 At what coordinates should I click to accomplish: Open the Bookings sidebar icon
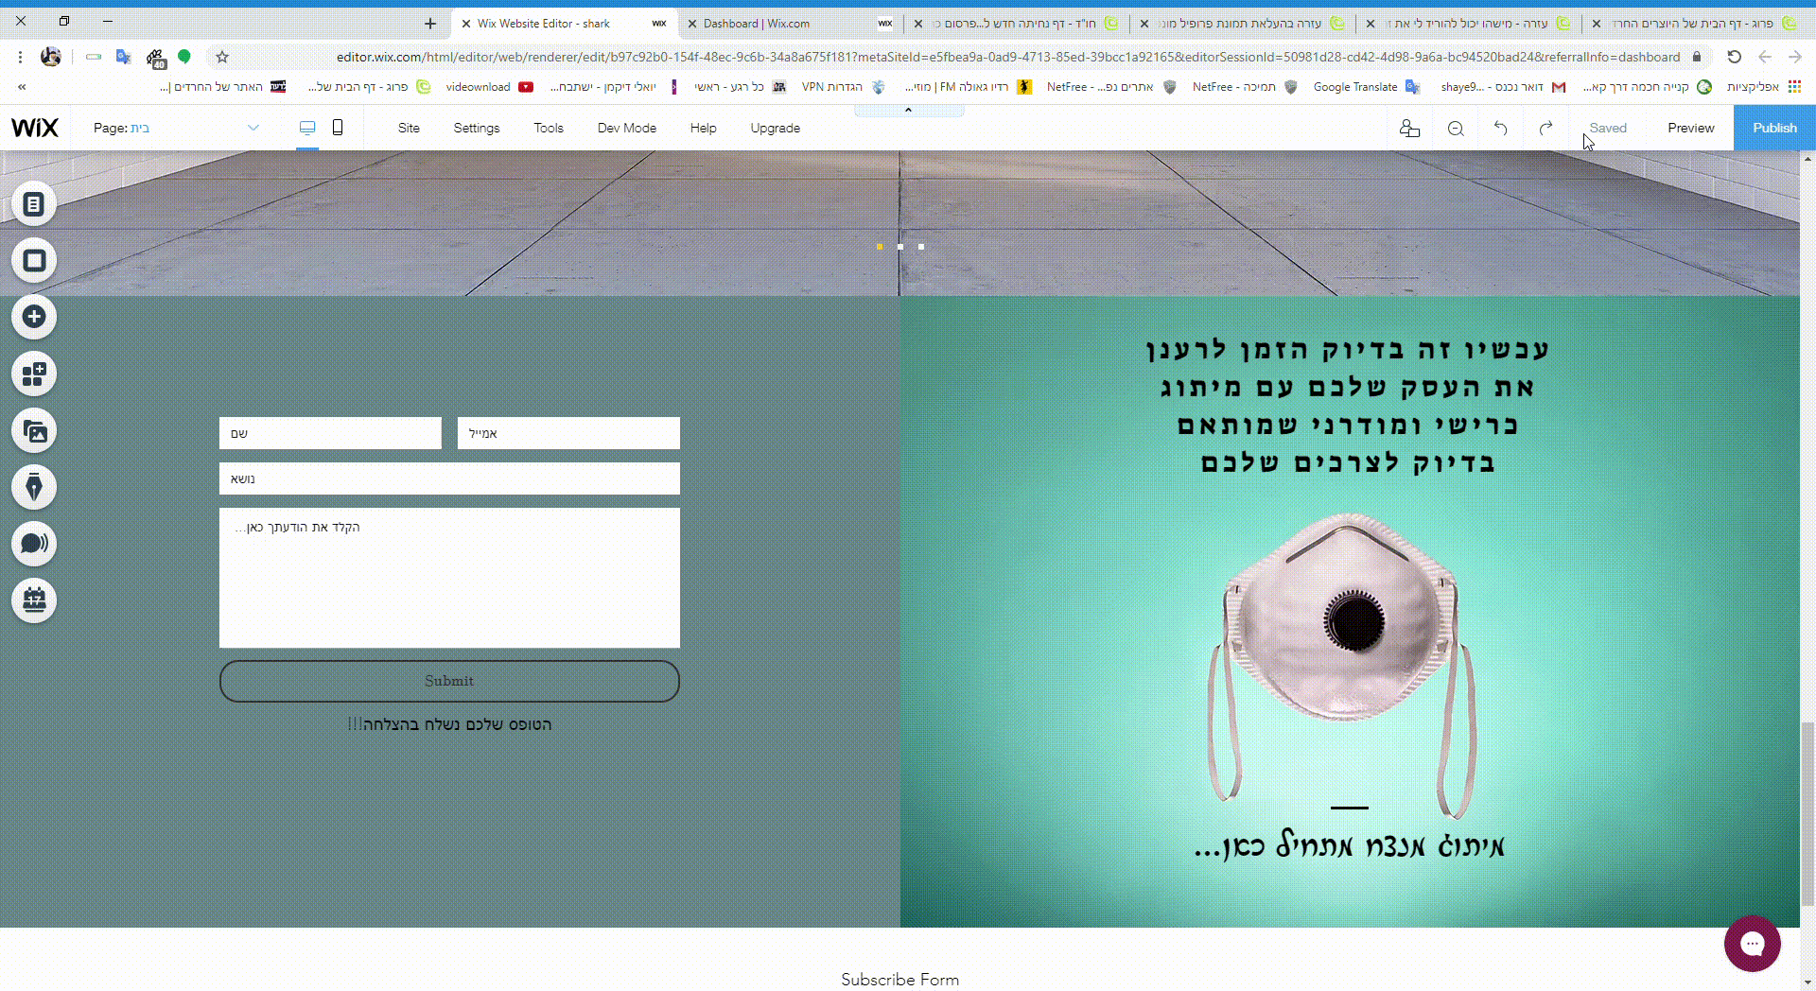coord(34,600)
